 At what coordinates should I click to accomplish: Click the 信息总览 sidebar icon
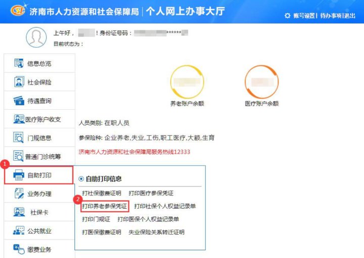19,63
